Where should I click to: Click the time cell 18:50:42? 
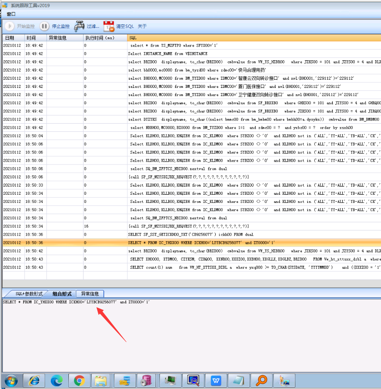pos(35,251)
